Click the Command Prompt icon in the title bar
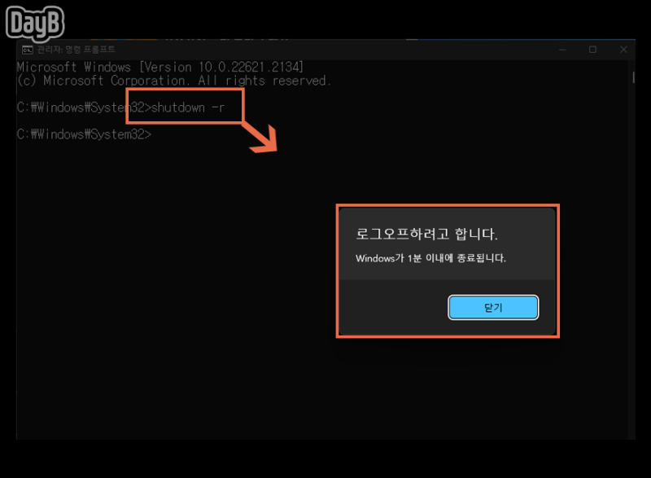Viewport: 651px width, 478px height. 25,49
